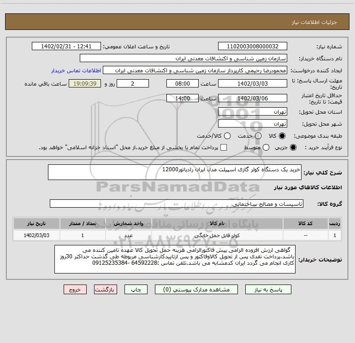Select the خدمت radio button
355x343 pixels.
(258, 136)
